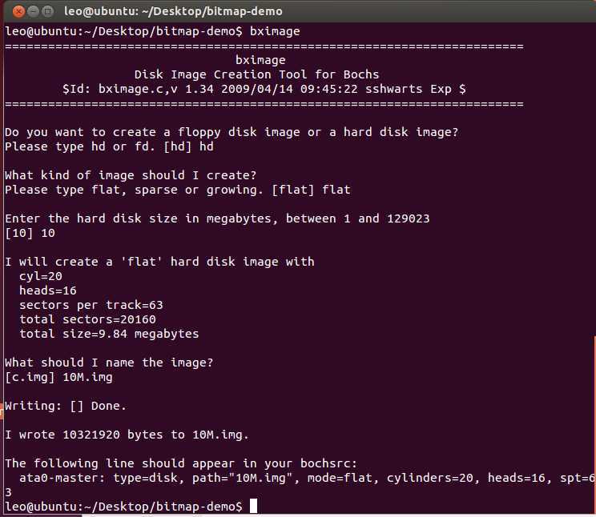This screenshot has height=517, width=596.
Task: Click the sectors per track=63 line
Action: (91, 305)
